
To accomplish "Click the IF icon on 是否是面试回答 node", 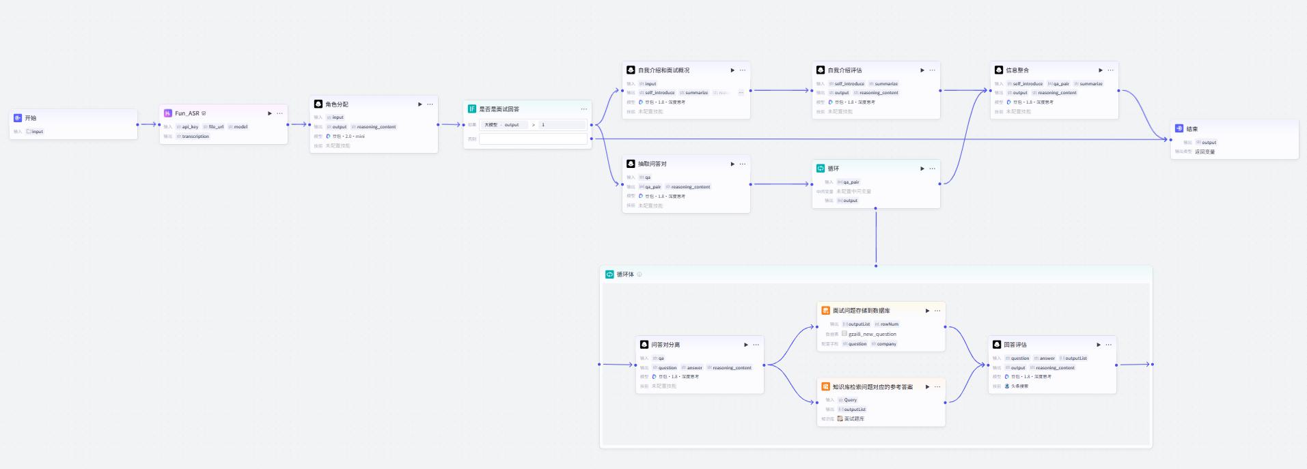I will click(x=472, y=109).
